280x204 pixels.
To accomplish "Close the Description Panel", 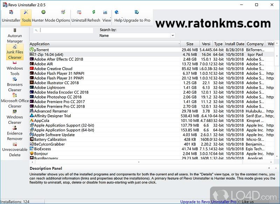I will click(x=276, y=168).
